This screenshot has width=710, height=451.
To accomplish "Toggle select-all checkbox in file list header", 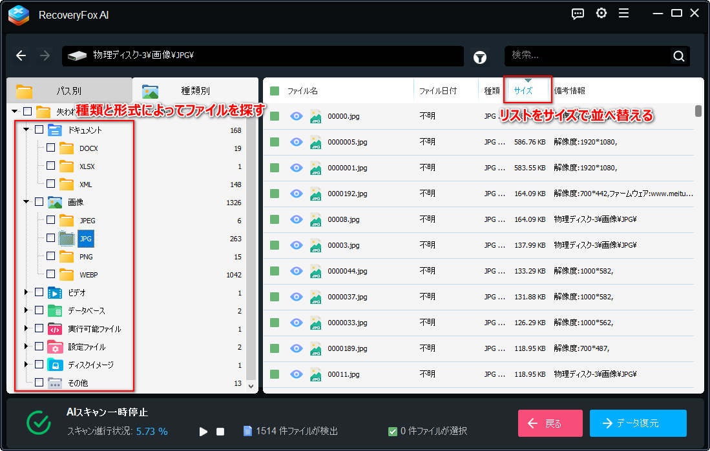I will pyautogui.click(x=275, y=91).
